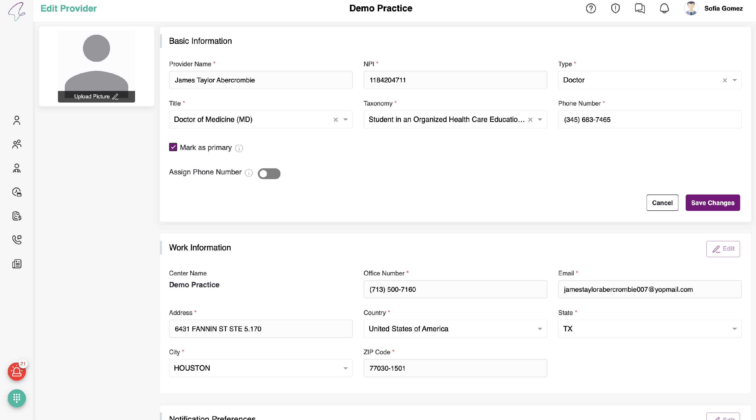Click the shield alert icon in header
Viewport: 756px width, 420px height.
click(x=615, y=8)
